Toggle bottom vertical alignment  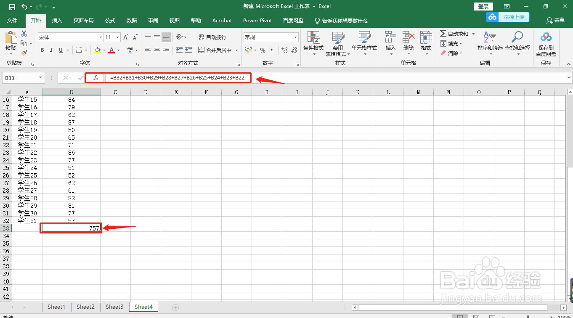166,37
